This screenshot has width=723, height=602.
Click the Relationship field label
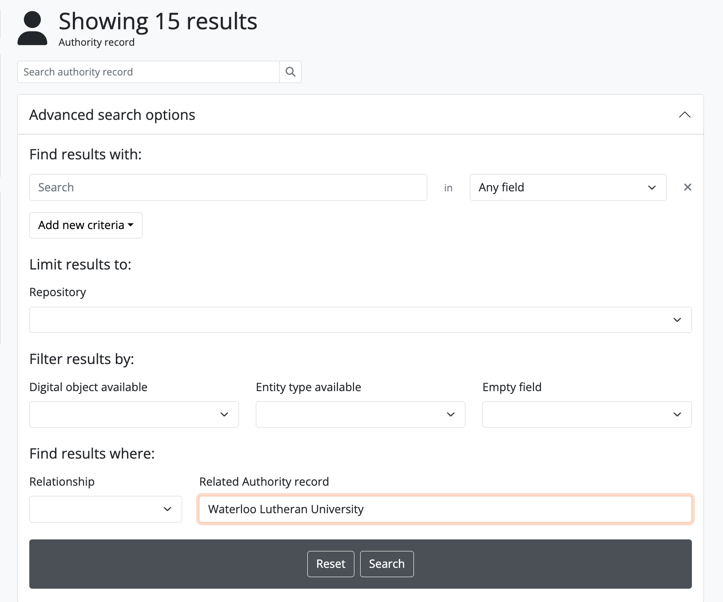(x=62, y=482)
